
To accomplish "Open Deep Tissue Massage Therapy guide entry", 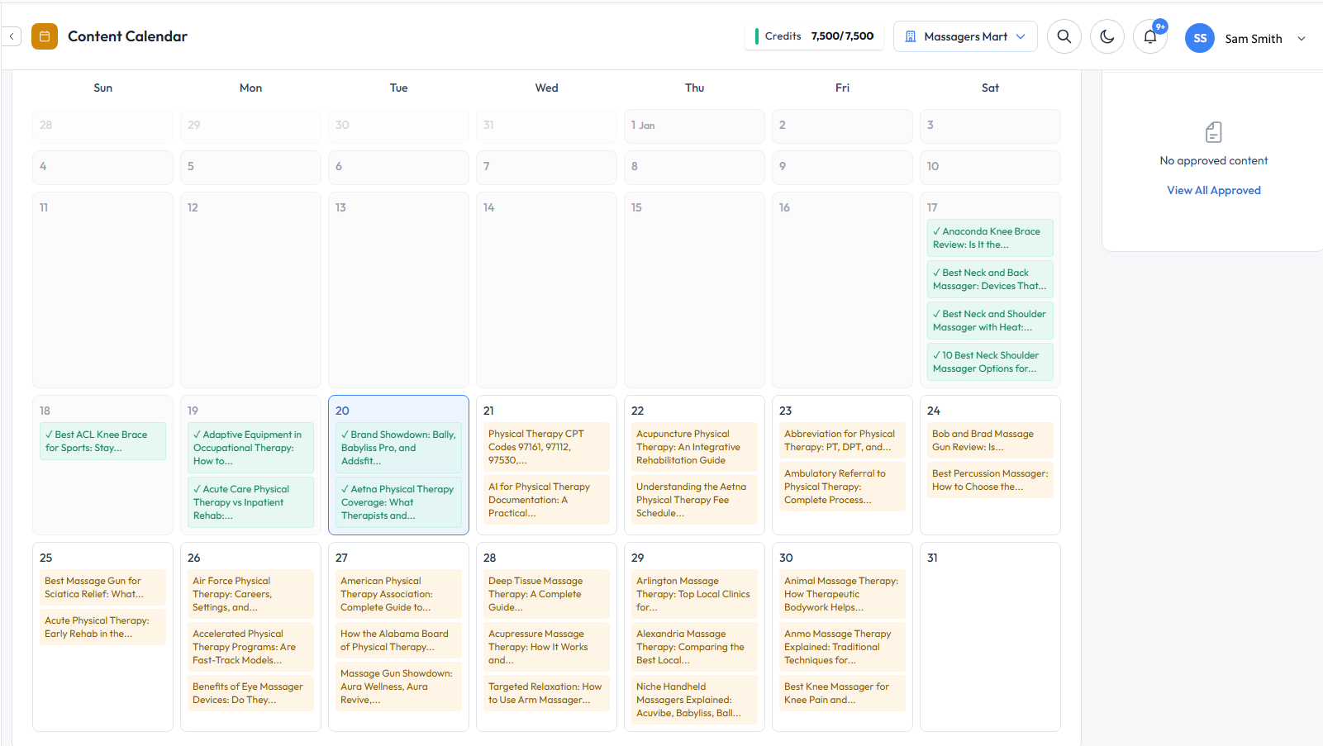I will 546,594.
